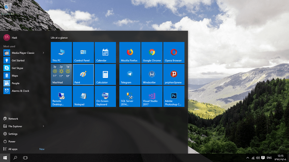Click the Most used heading
289x162 pixels.
click(9, 47)
